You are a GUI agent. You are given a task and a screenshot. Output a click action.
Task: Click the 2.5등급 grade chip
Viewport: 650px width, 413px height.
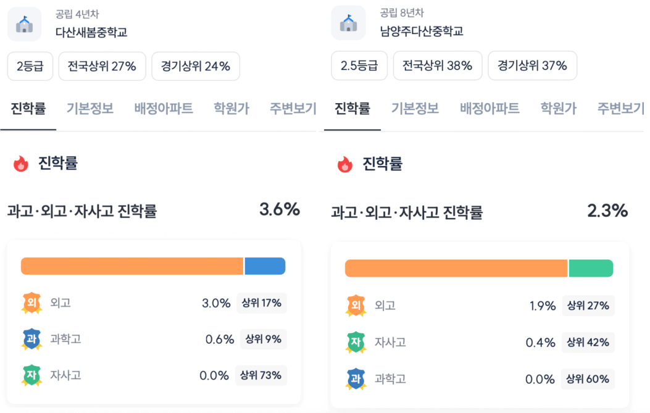pos(359,65)
